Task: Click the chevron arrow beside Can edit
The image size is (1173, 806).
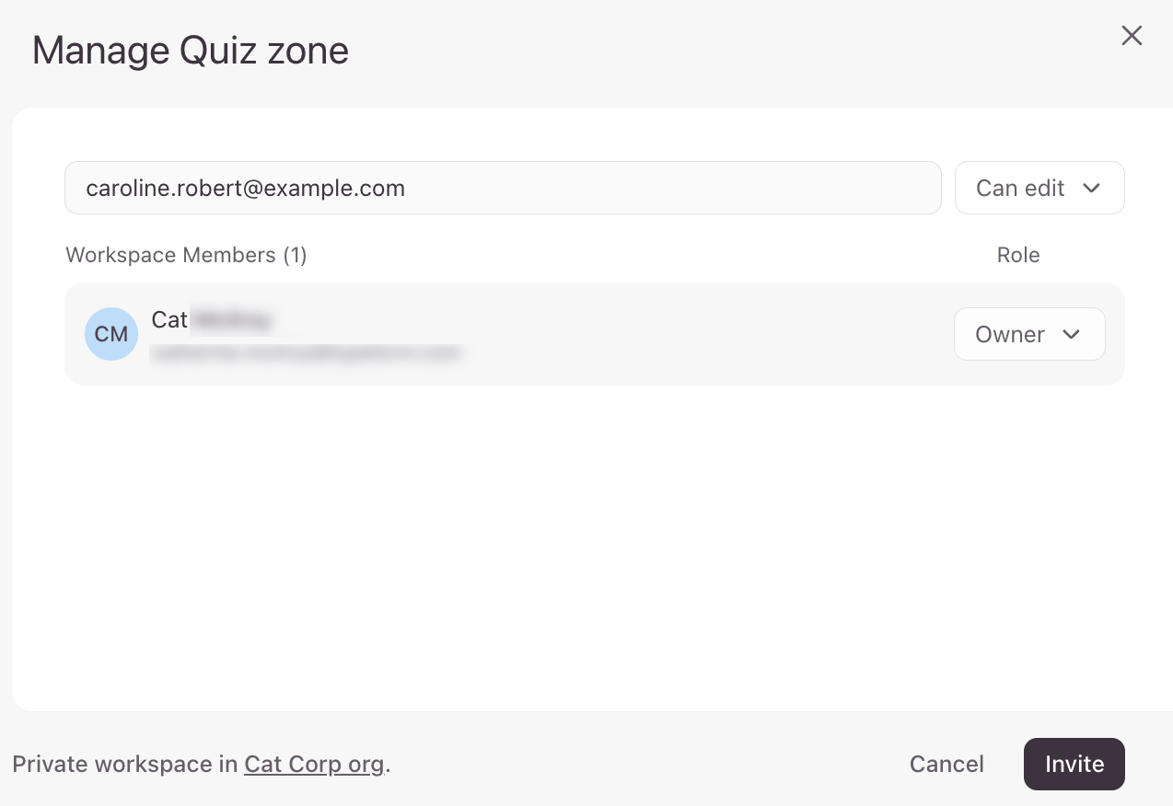Action: click(x=1092, y=188)
